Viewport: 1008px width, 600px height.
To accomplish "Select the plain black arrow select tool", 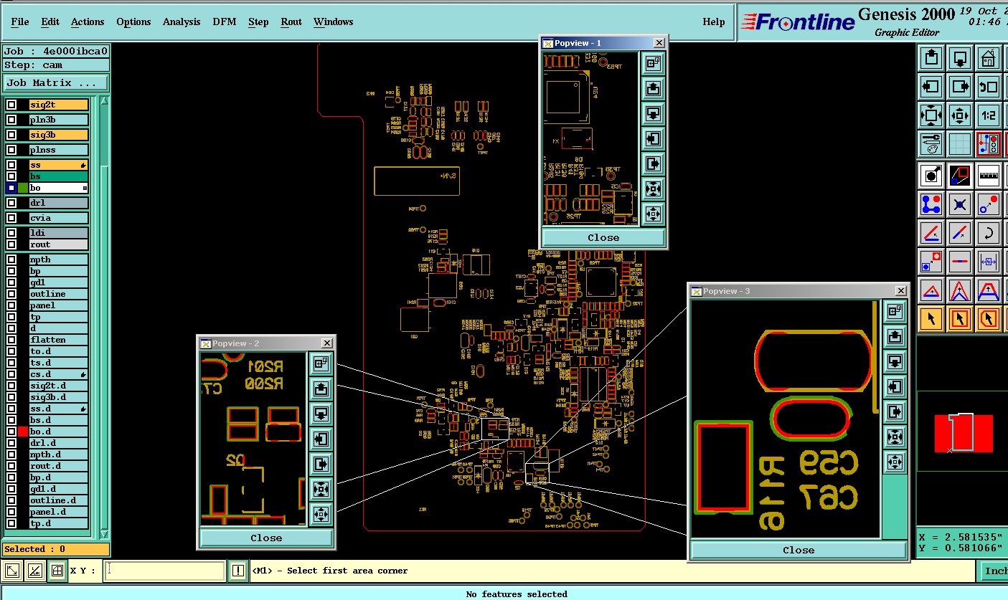I will pos(931,318).
